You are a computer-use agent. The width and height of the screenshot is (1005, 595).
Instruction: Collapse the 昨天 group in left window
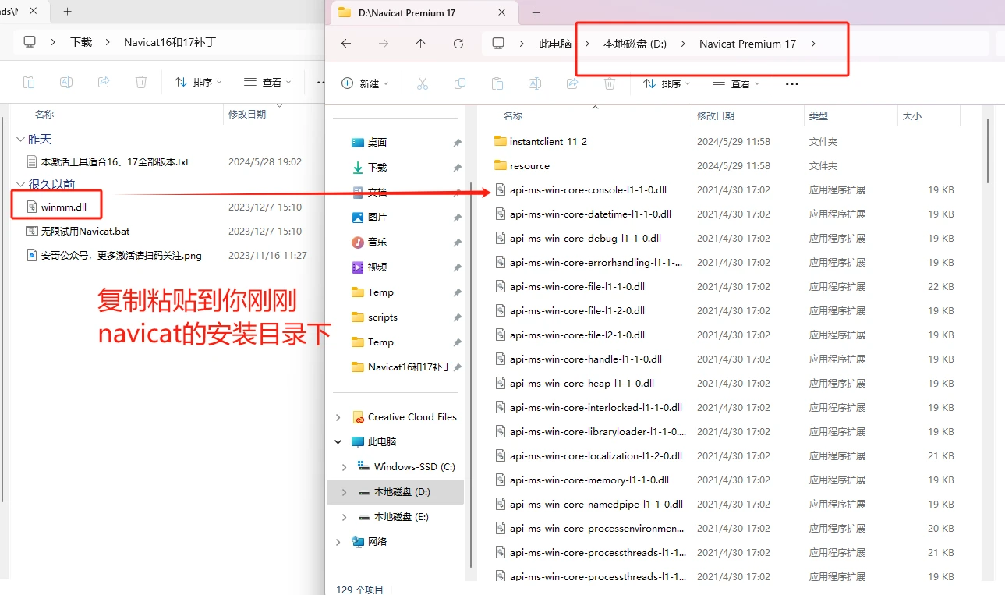click(x=20, y=139)
